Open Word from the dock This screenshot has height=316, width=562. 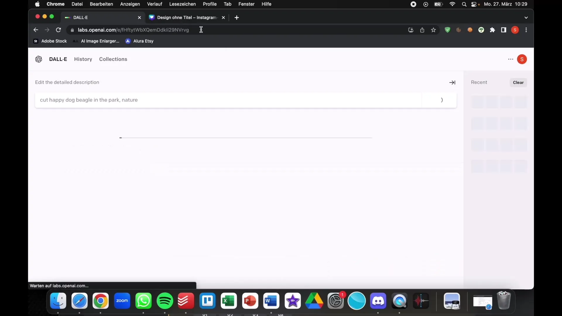[x=271, y=301]
